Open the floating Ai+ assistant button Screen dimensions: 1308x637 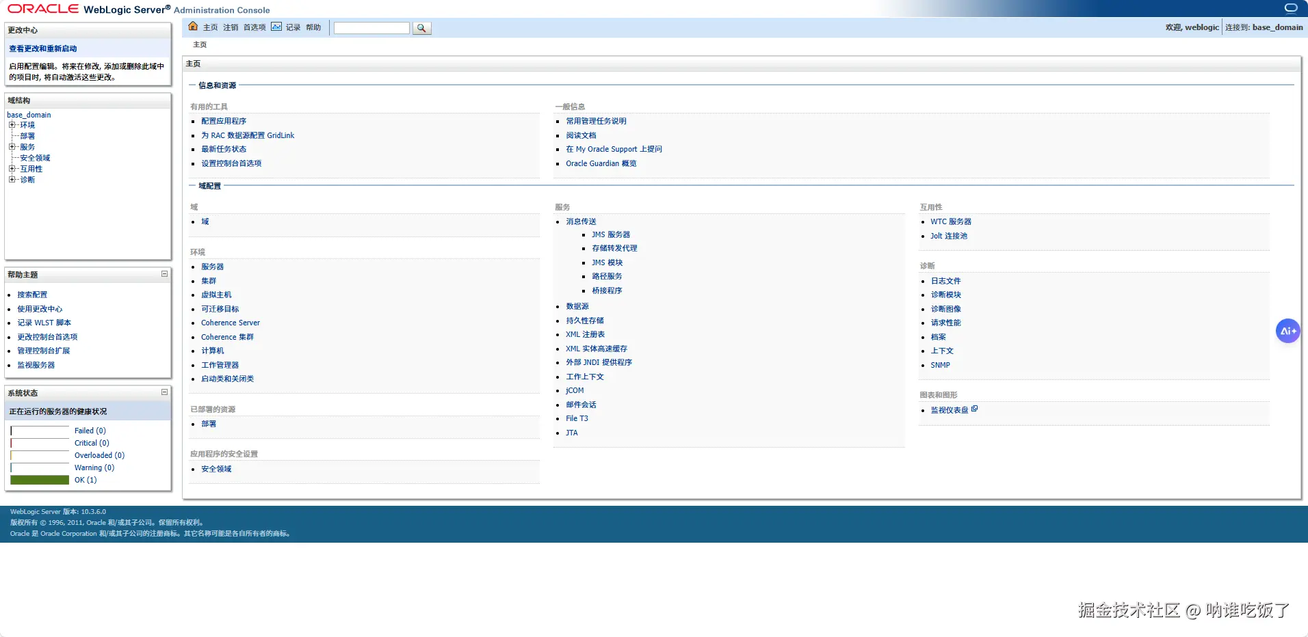(1288, 331)
